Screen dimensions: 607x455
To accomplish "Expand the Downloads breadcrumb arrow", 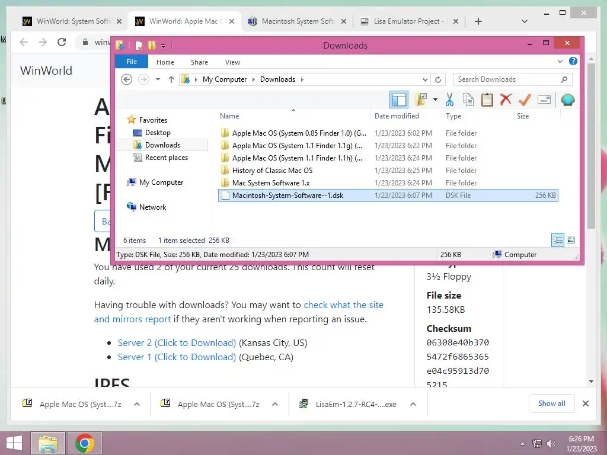I will [x=302, y=79].
